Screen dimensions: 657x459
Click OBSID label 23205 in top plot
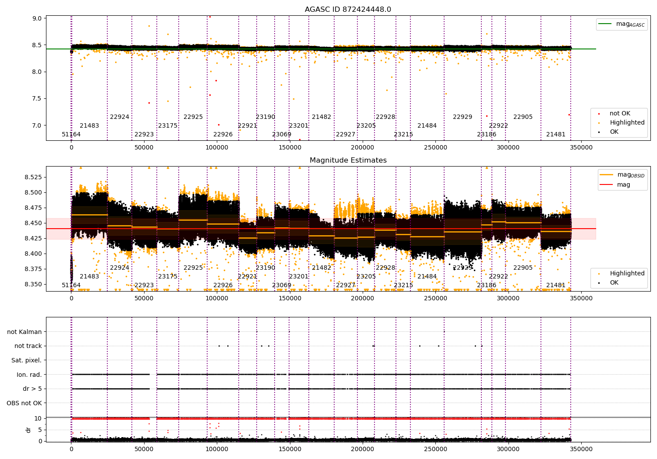point(366,126)
